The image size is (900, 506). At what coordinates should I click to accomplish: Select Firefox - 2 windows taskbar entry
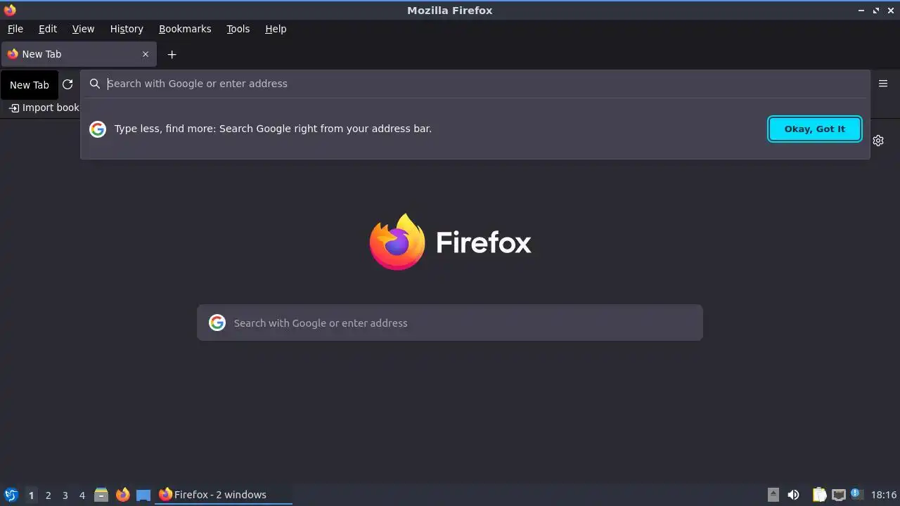(x=224, y=495)
